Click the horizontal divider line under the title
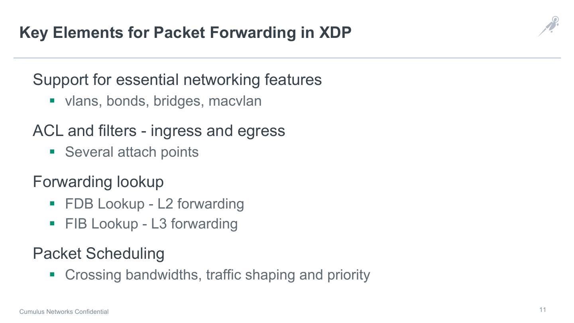Screen dimensions: 574x323 tap(287, 58)
